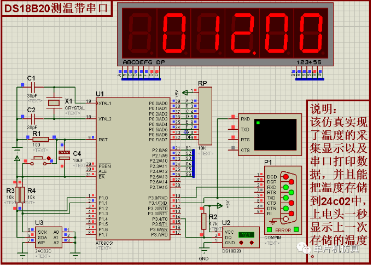The height and width of the screenshot is (265, 373).
Task: Click the title box DS18B20测温带串口
Action: (57, 9)
